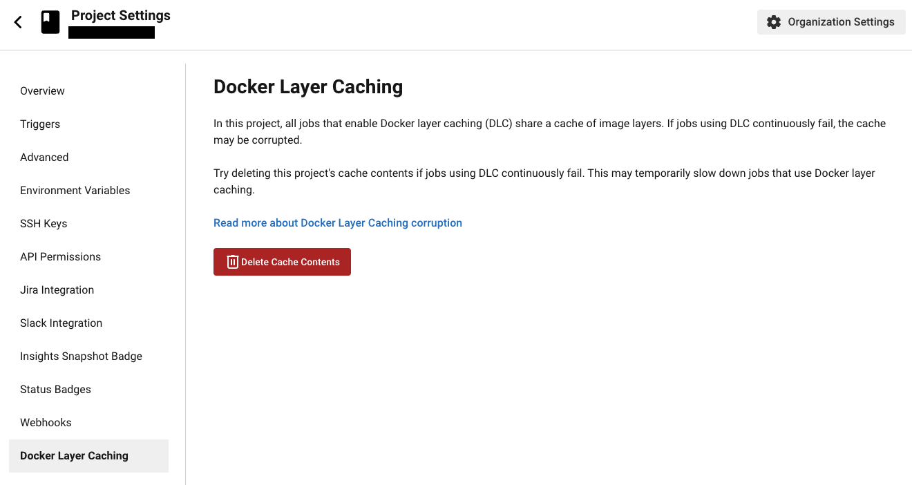The image size is (912, 485).
Task: Go to Triggers settings
Action: pyautogui.click(x=40, y=124)
